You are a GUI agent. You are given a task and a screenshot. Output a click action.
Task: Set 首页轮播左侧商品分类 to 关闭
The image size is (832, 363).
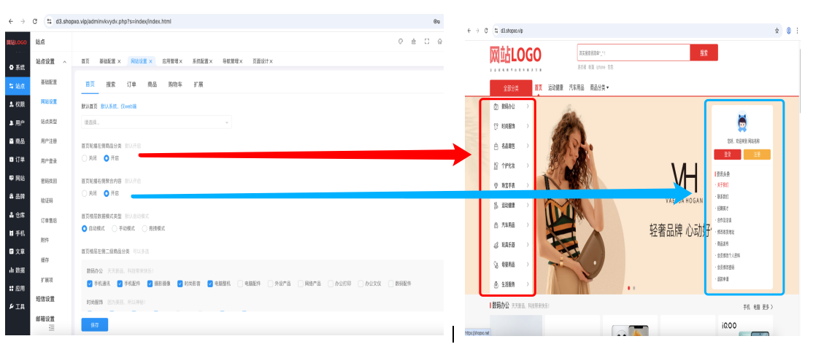89,158
